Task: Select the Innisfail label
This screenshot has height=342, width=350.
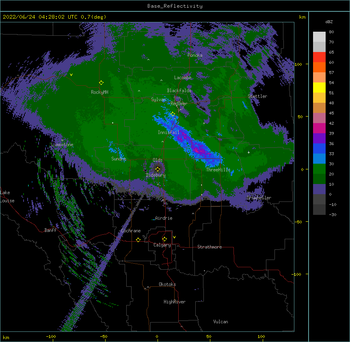Action: pyautogui.click(x=169, y=132)
